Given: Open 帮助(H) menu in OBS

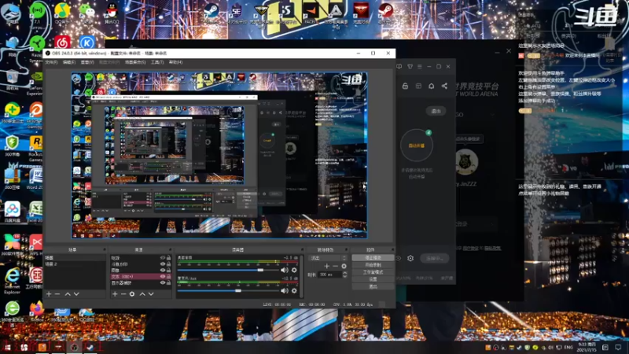Looking at the screenshot, I should pos(175,62).
